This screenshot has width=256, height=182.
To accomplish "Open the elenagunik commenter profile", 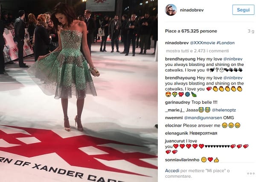I will [177, 134].
